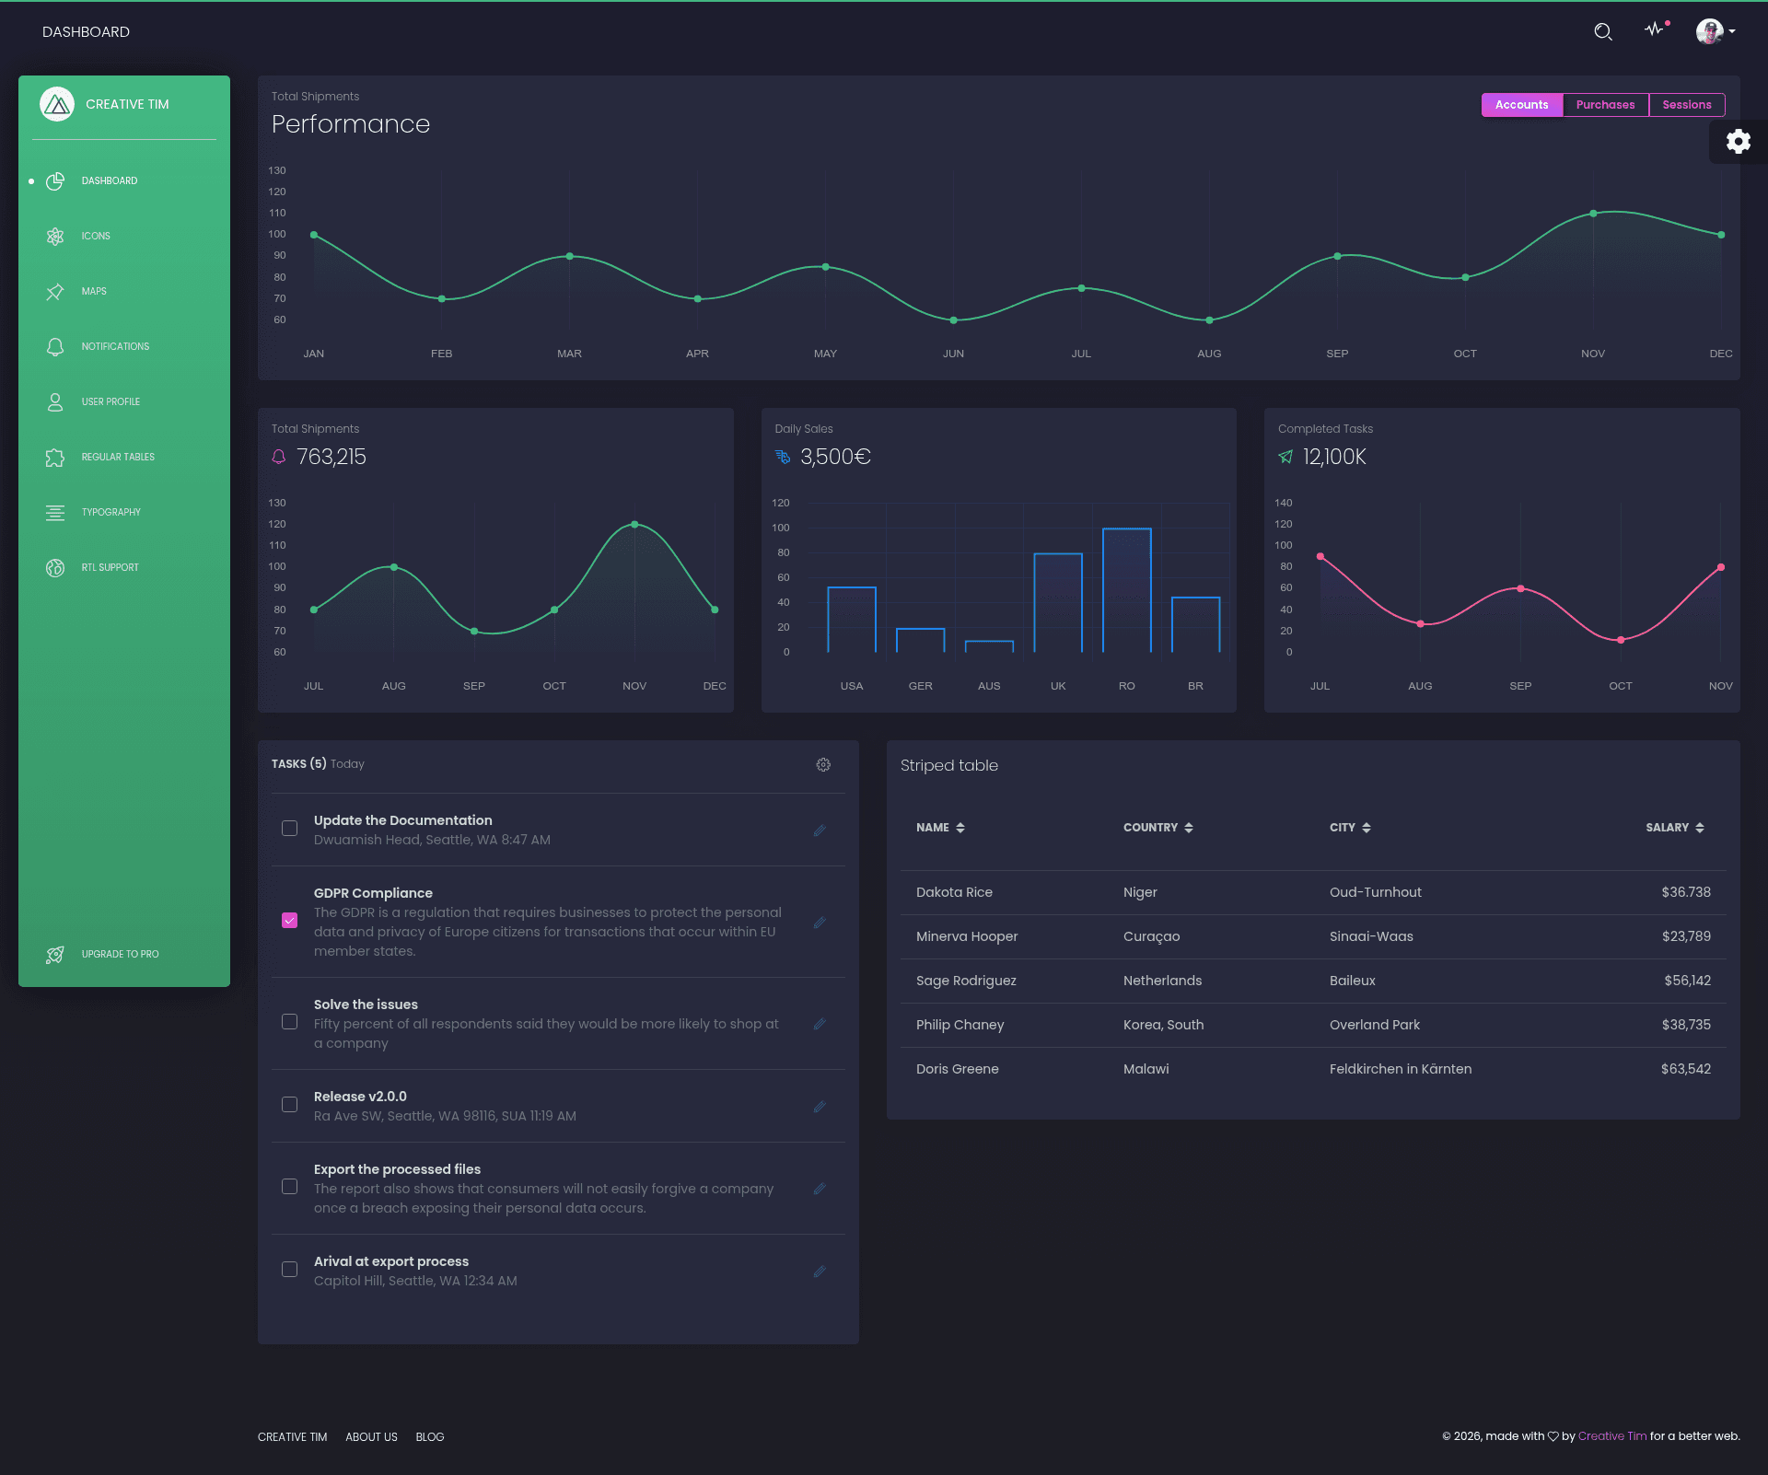1768x1475 pixels.
Task: Go to Typography menu label
Action: (x=111, y=513)
